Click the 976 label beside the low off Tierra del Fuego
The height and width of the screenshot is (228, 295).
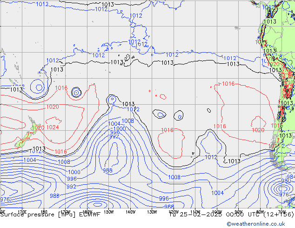[x=284, y=194]
